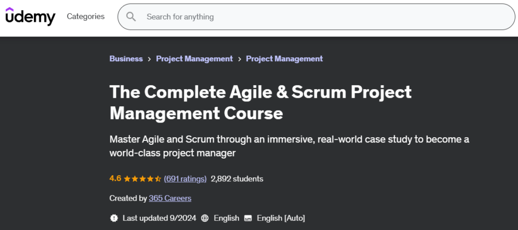Open the 365 Careers instructor link
518x230 pixels.
coord(170,198)
